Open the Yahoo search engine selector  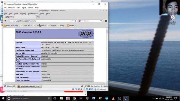pos(81,21)
